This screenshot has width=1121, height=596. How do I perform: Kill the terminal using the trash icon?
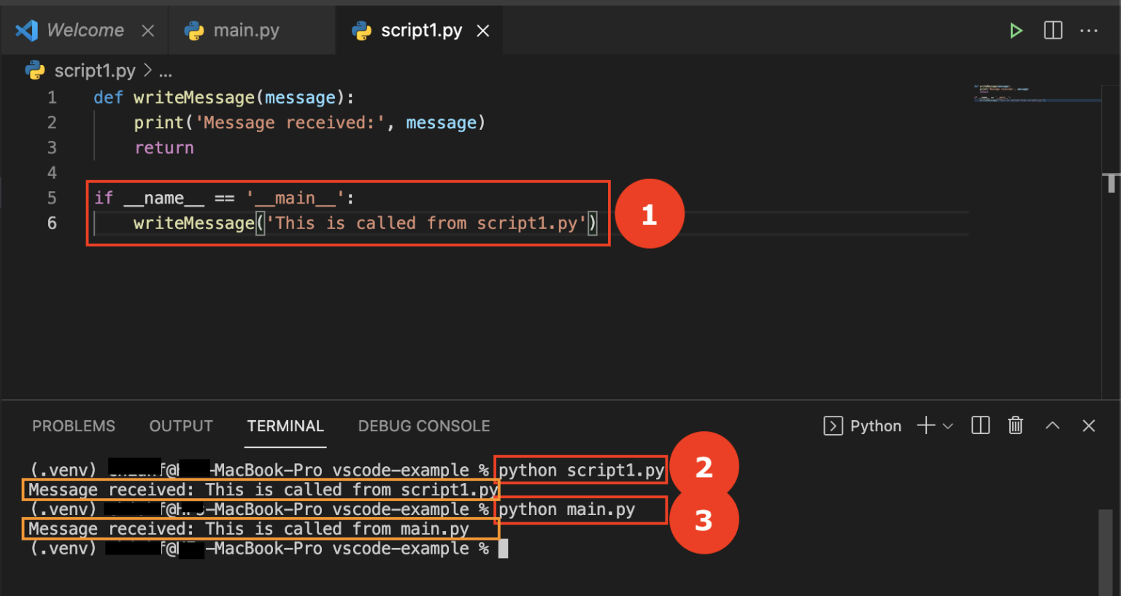pos(1015,425)
